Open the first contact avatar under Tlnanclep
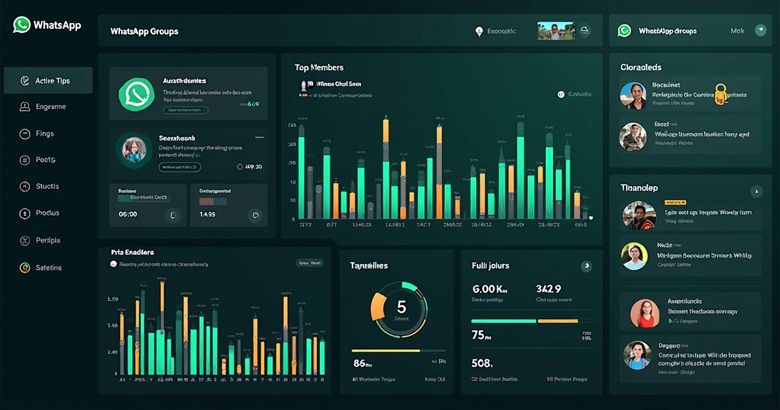Screen dimensions: 780x410 (639, 216)
